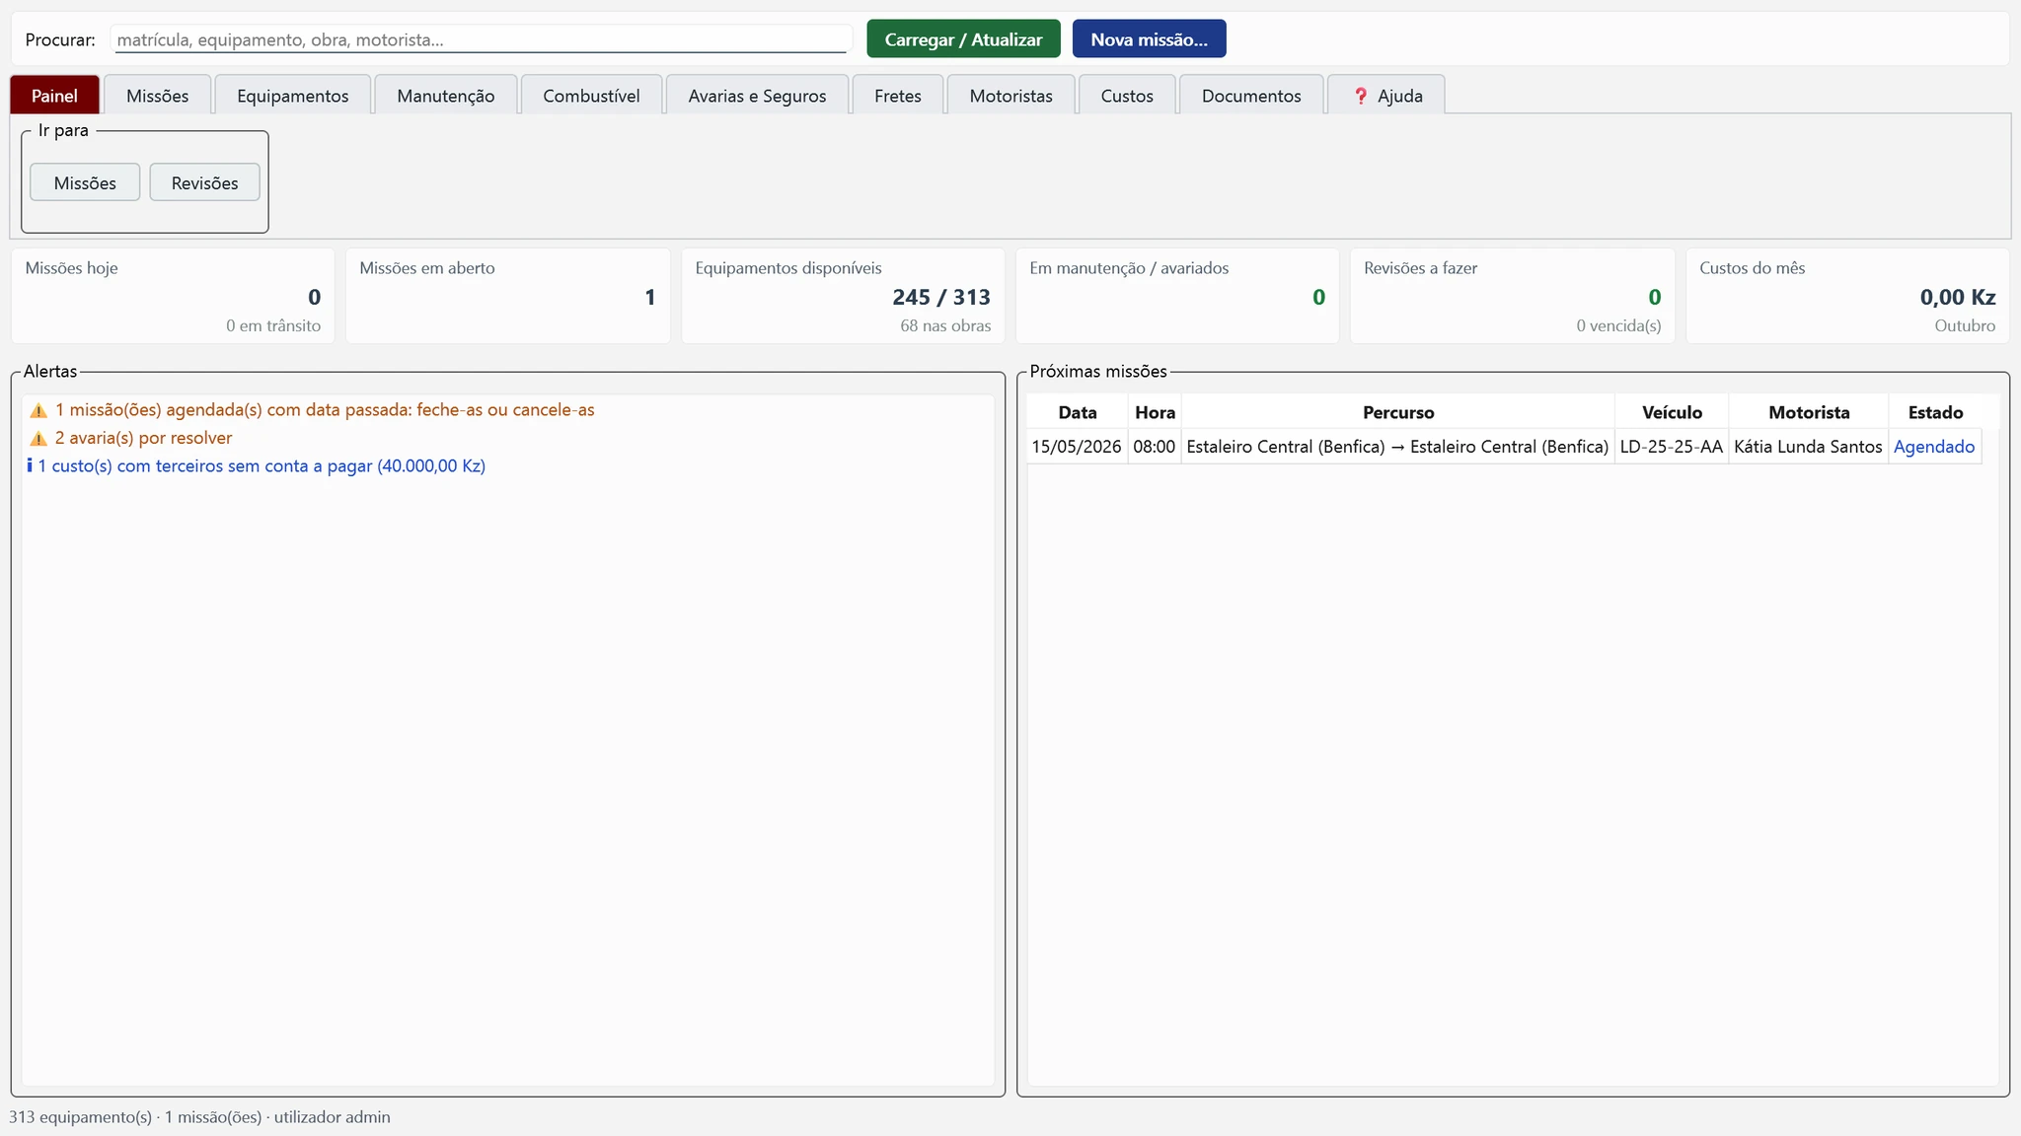Click the Equipamentos disponíveis 245 / 313 card
2021x1136 pixels.
point(843,296)
